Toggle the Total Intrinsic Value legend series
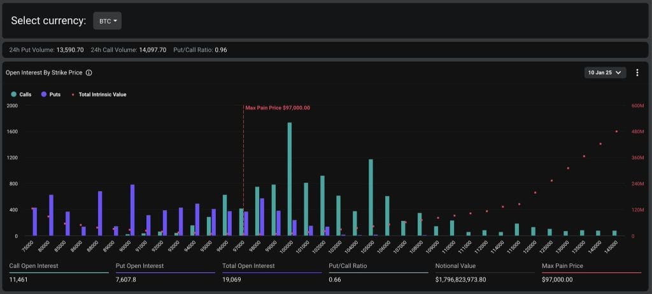 pos(99,95)
